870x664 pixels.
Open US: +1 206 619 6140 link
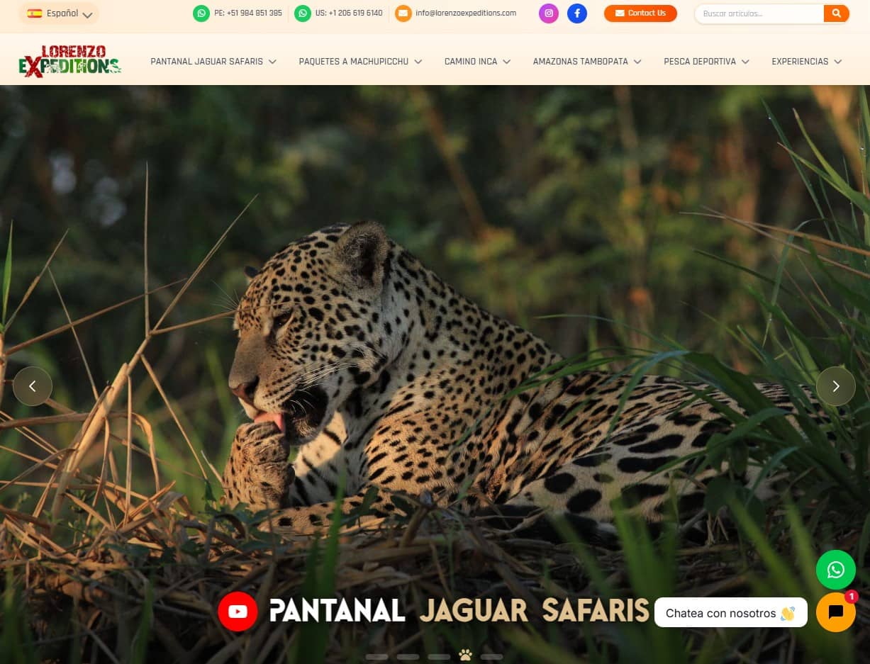click(x=349, y=13)
